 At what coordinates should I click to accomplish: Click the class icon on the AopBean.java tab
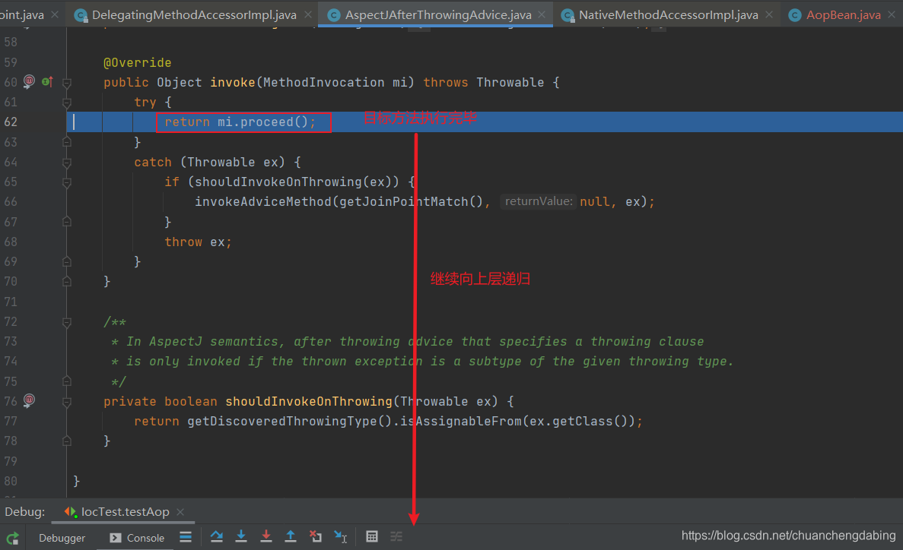(x=795, y=15)
